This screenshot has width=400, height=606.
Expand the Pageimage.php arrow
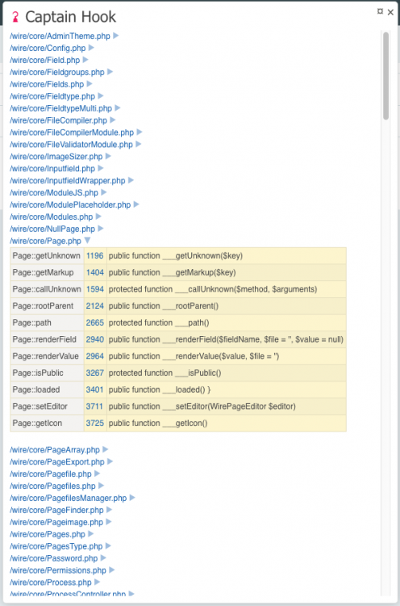tap(109, 521)
